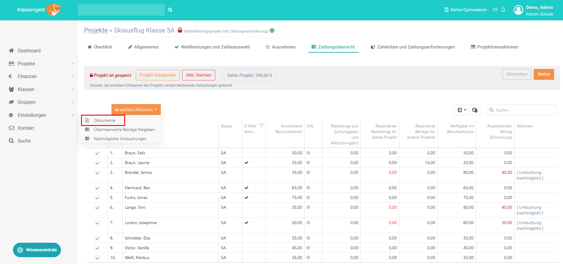Follow the Projekte breadcrumb link
563x264 pixels.
tap(96, 30)
